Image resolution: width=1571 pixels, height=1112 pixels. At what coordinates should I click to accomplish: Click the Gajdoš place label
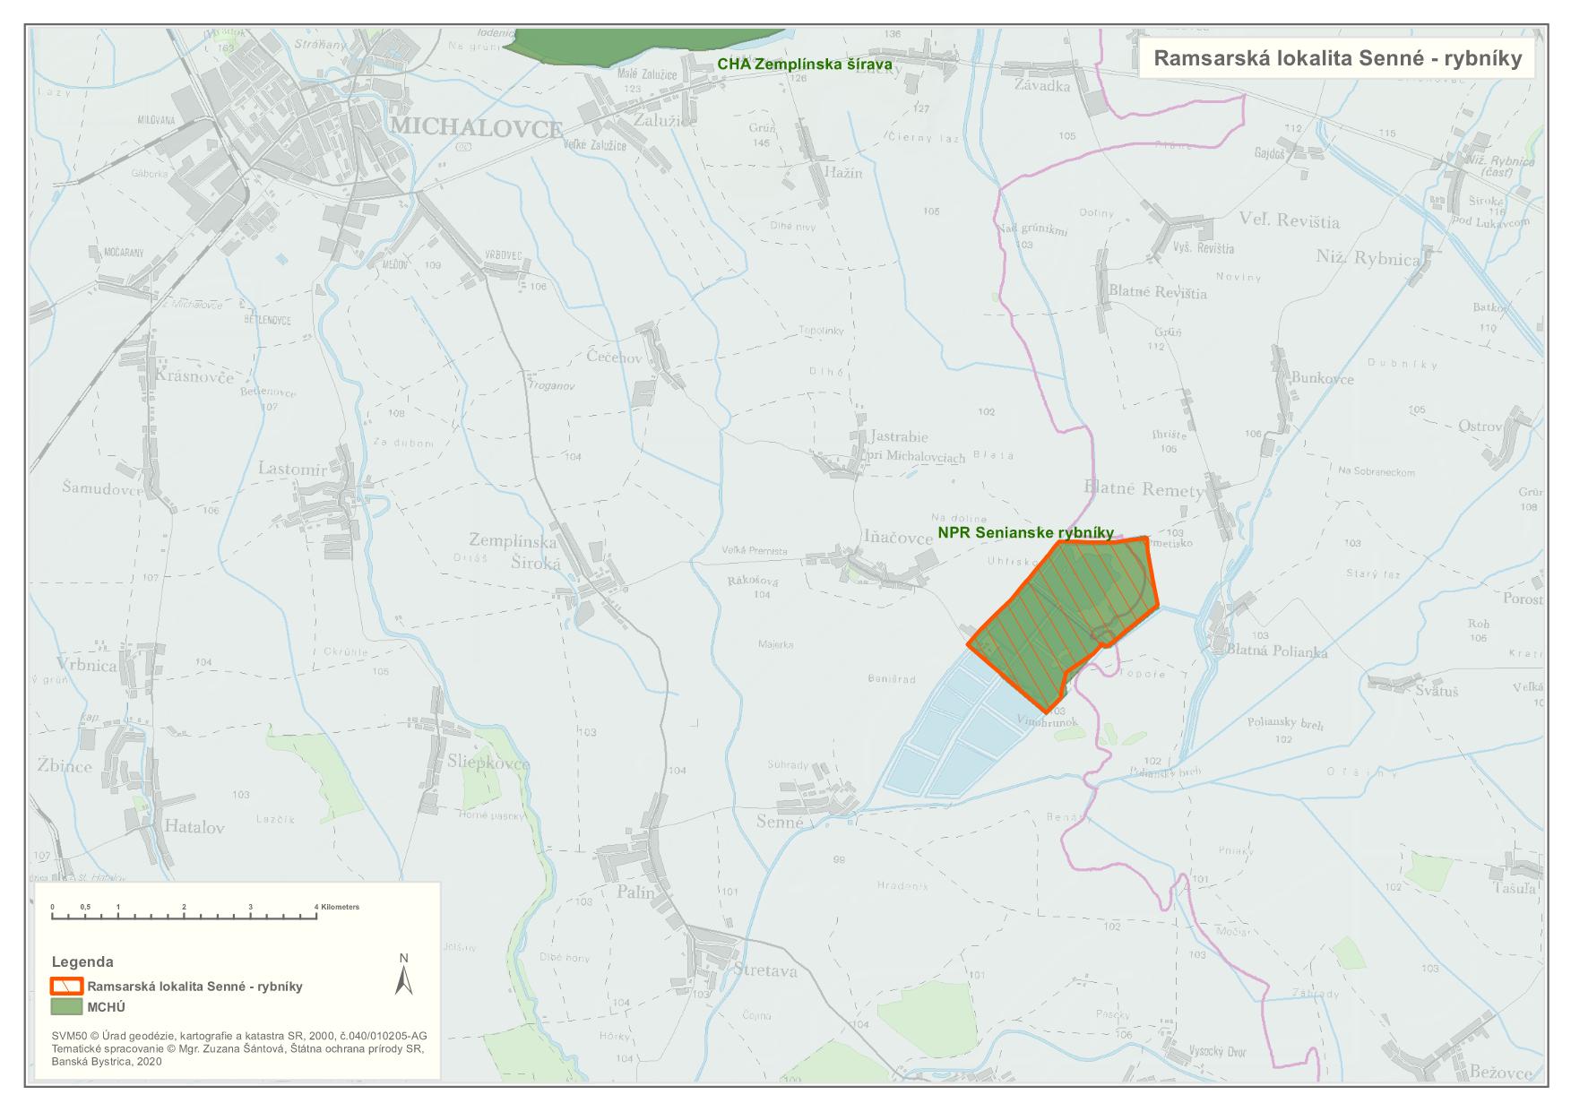[1268, 154]
